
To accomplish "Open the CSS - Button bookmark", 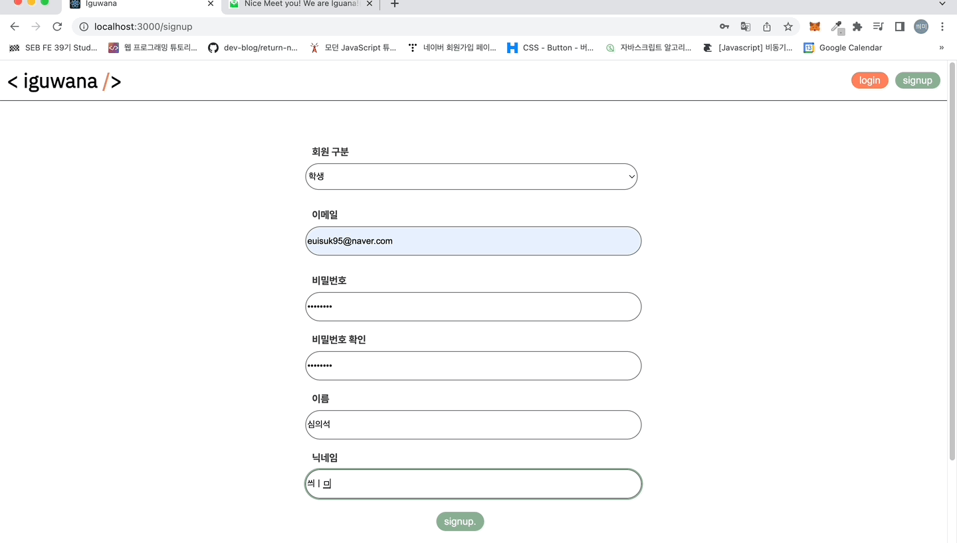I will pyautogui.click(x=550, y=48).
